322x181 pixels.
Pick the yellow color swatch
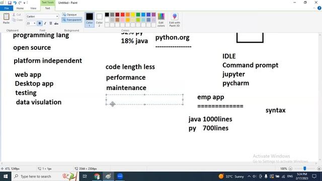click(133, 15)
